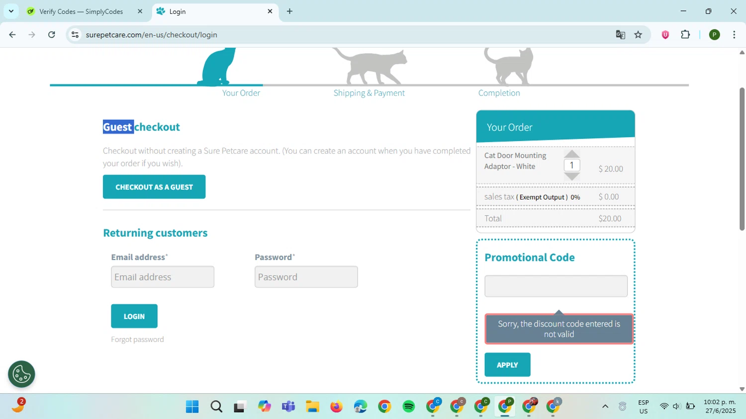The height and width of the screenshot is (419, 746).
Task: Launch Microsoft Edge from taskbar
Action: [361, 407]
